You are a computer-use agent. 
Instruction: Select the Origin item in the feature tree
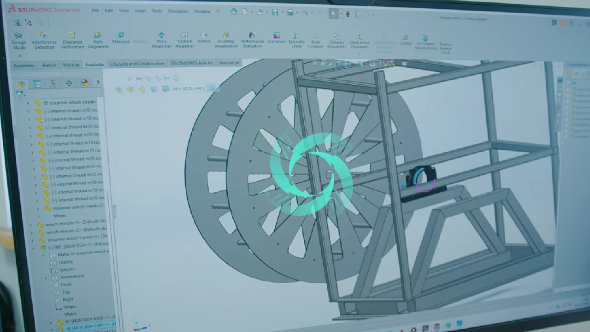coord(69,306)
